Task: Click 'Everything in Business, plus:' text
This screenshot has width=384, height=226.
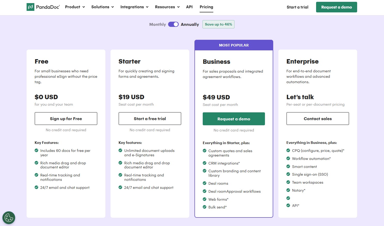Action: point(312,143)
